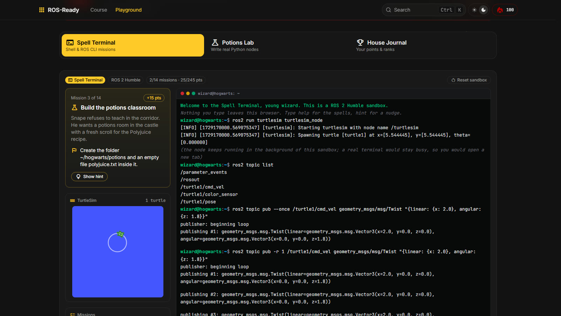Viewport: 561px width, 316px height.
Task: Click the Ctrl K shortcut hint
Action: pos(451,10)
